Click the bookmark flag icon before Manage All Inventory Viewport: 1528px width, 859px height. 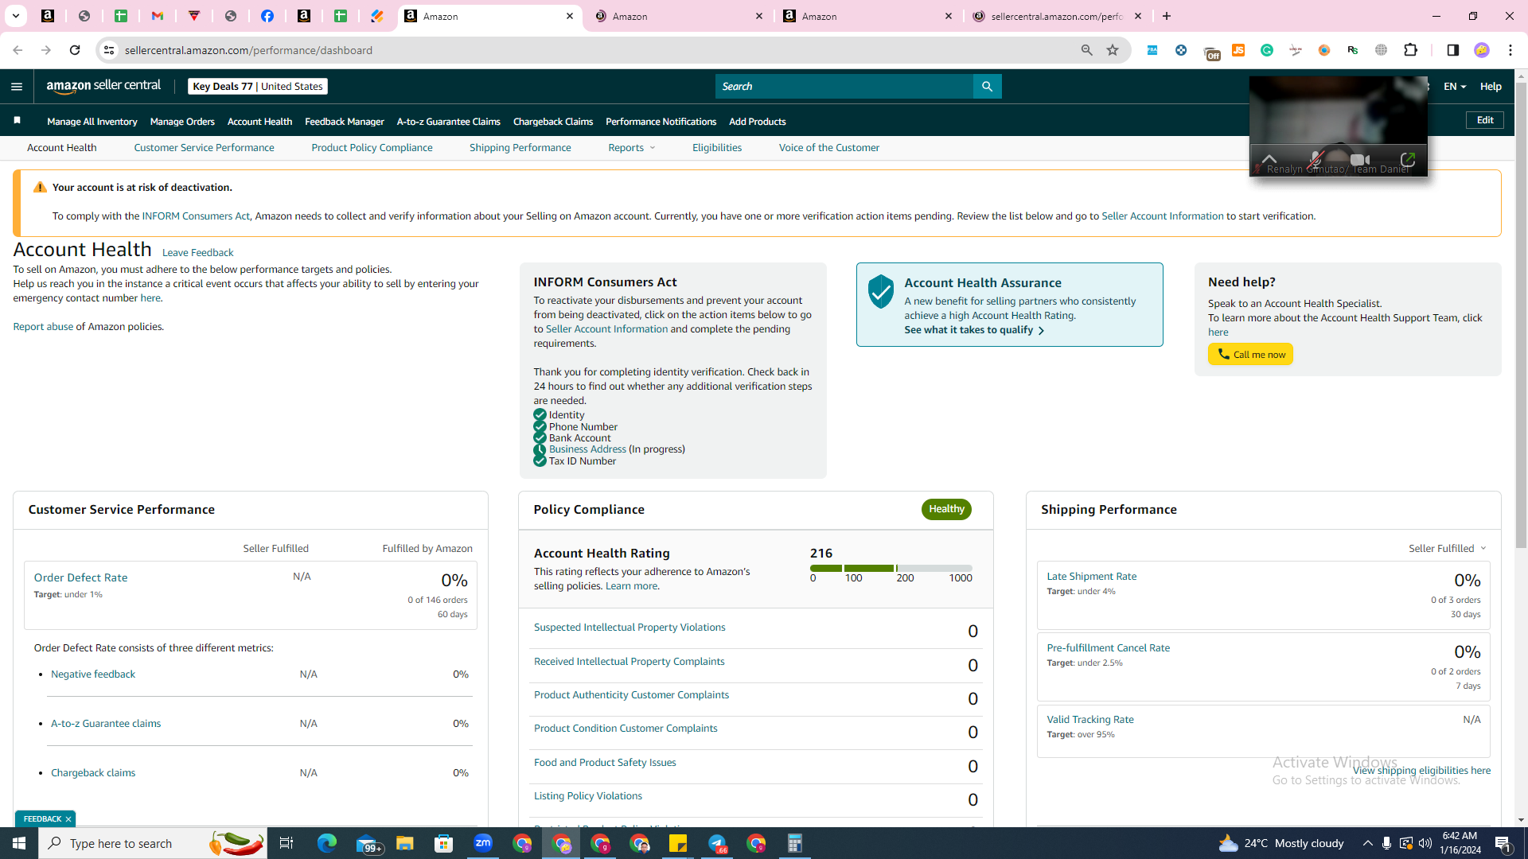tap(17, 121)
